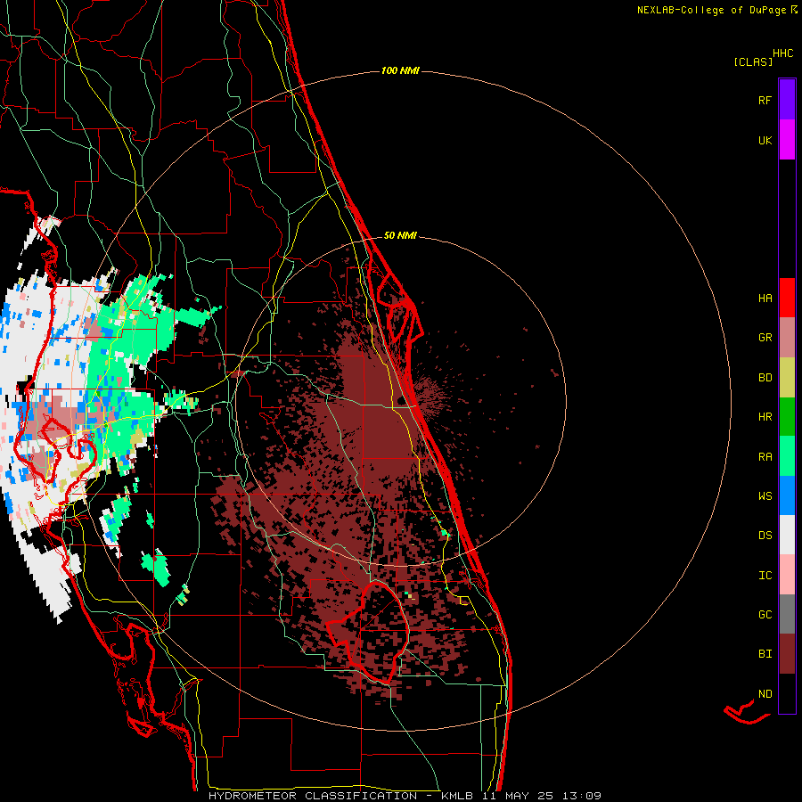This screenshot has width=802, height=802.
Task: Click the 100 NMI range ring label
Action: (400, 70)
